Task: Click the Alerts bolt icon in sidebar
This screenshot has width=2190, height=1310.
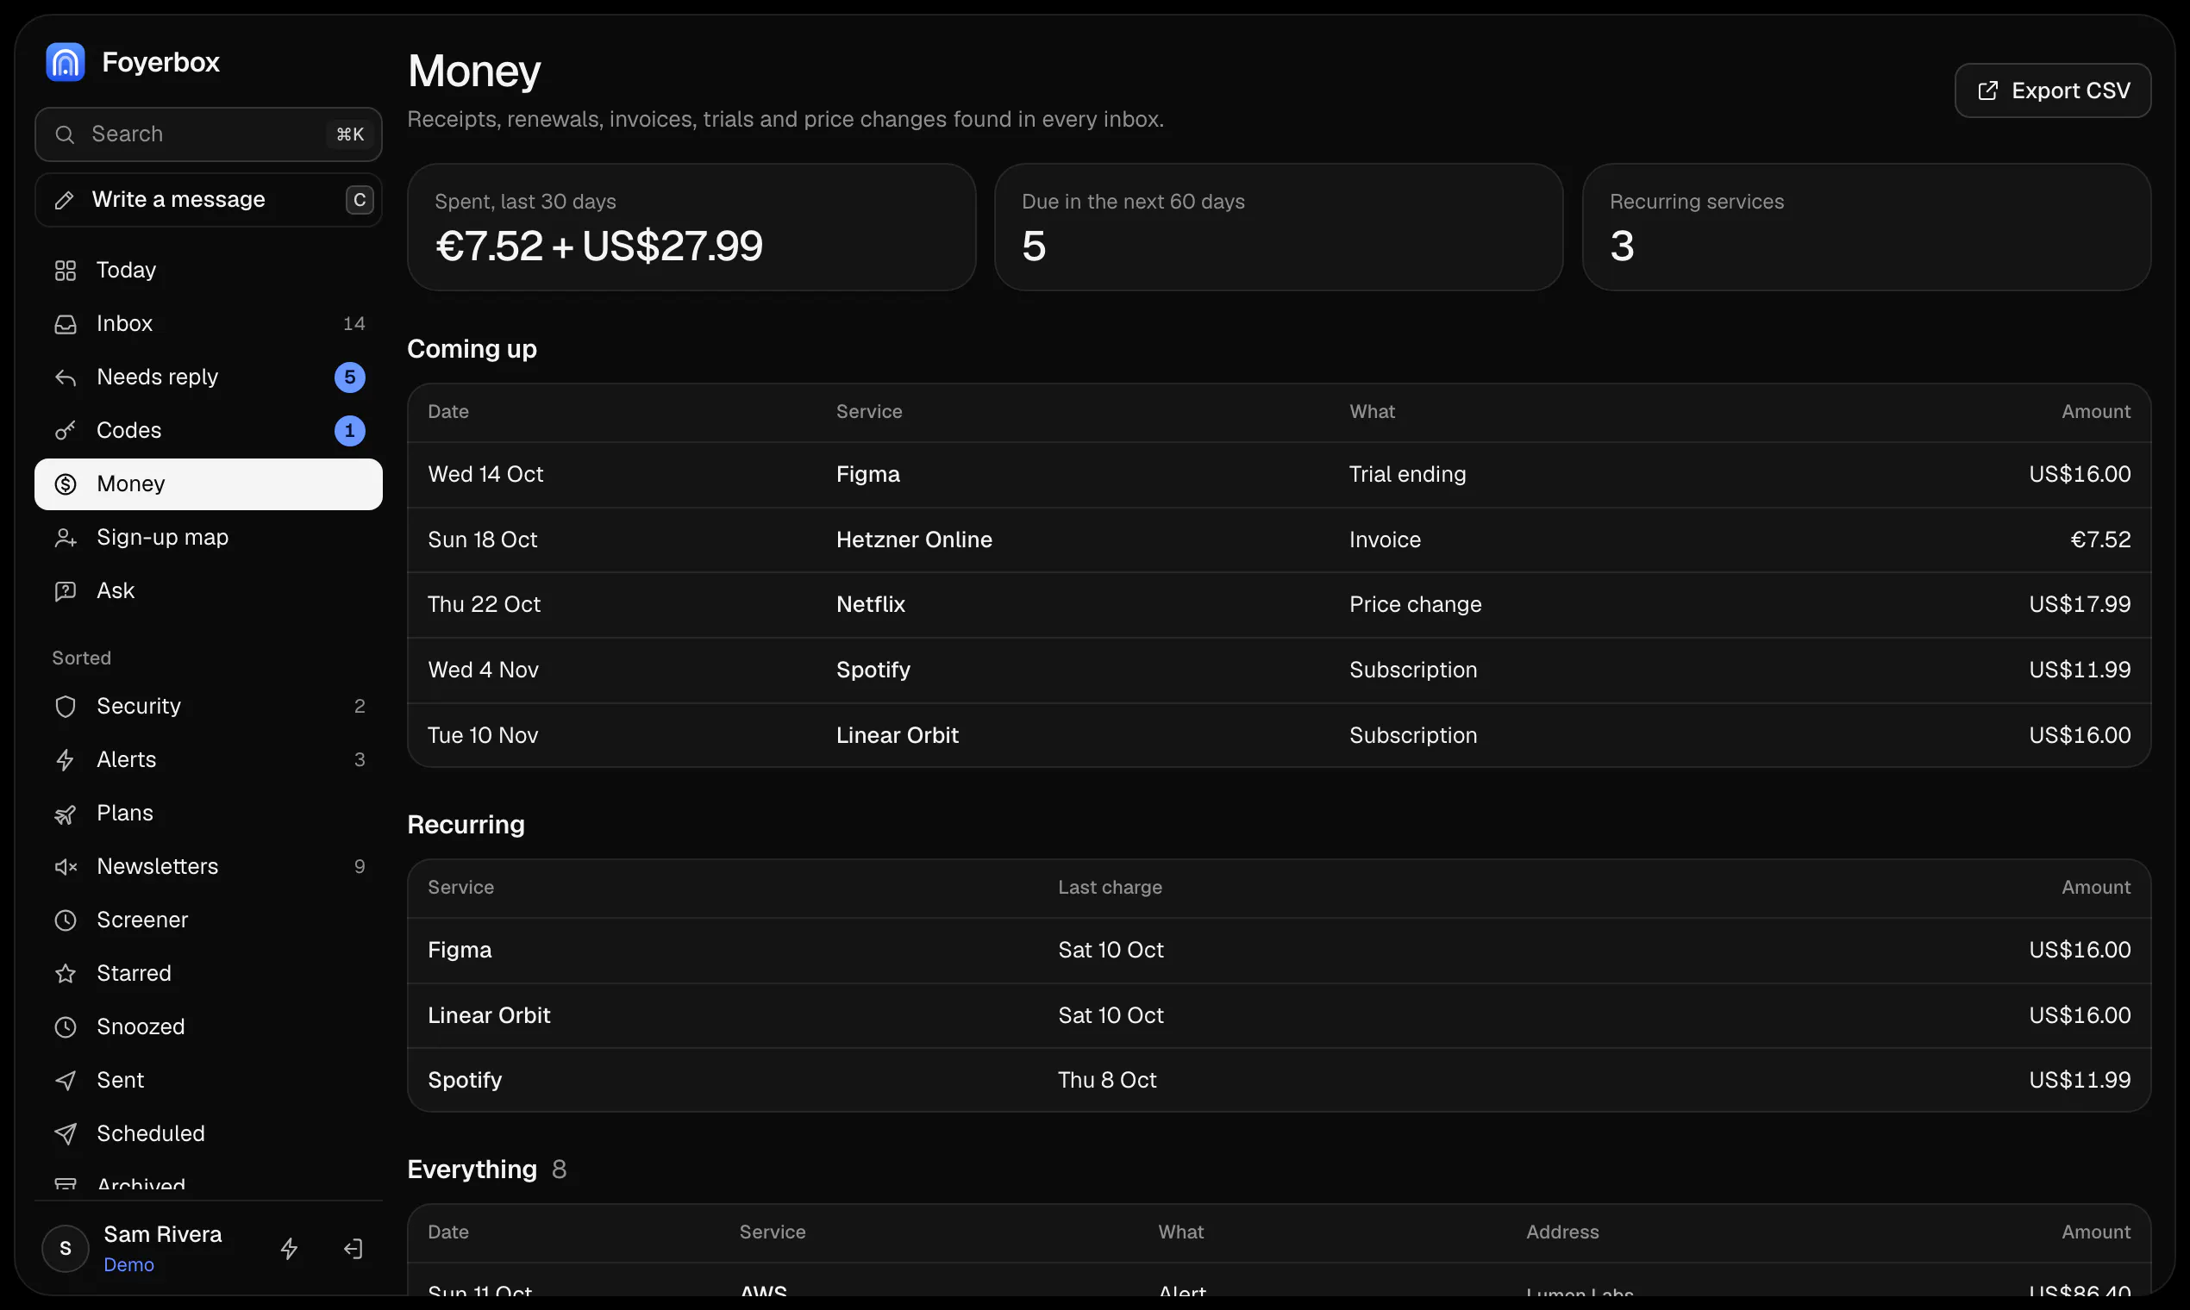Action: [66, 760]
